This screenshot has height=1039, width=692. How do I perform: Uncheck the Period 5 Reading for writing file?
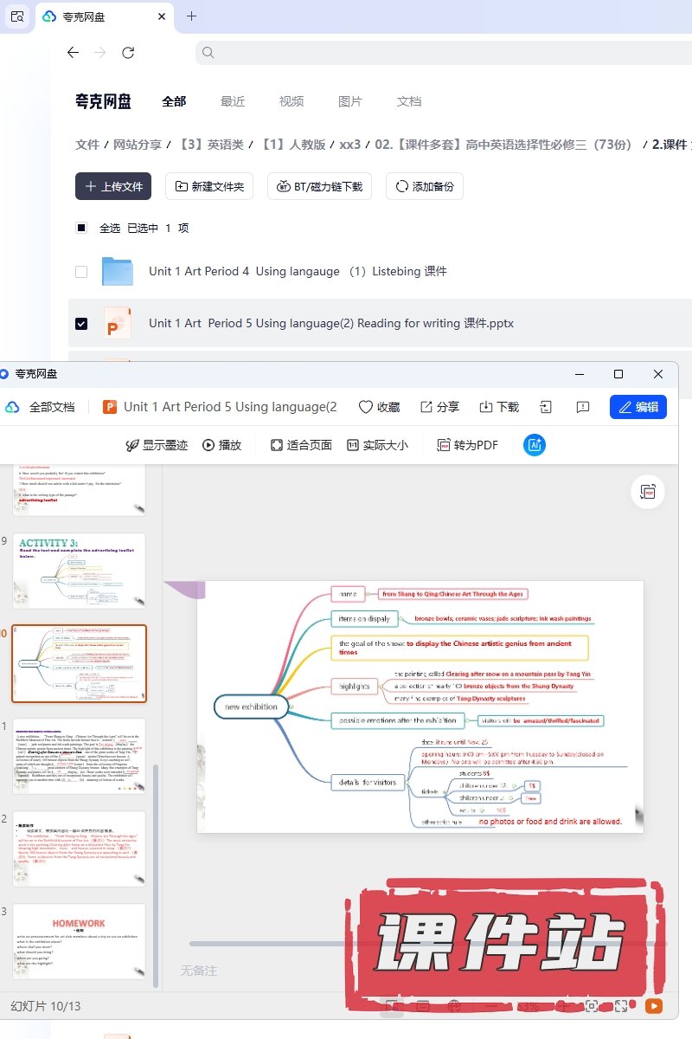81,324
